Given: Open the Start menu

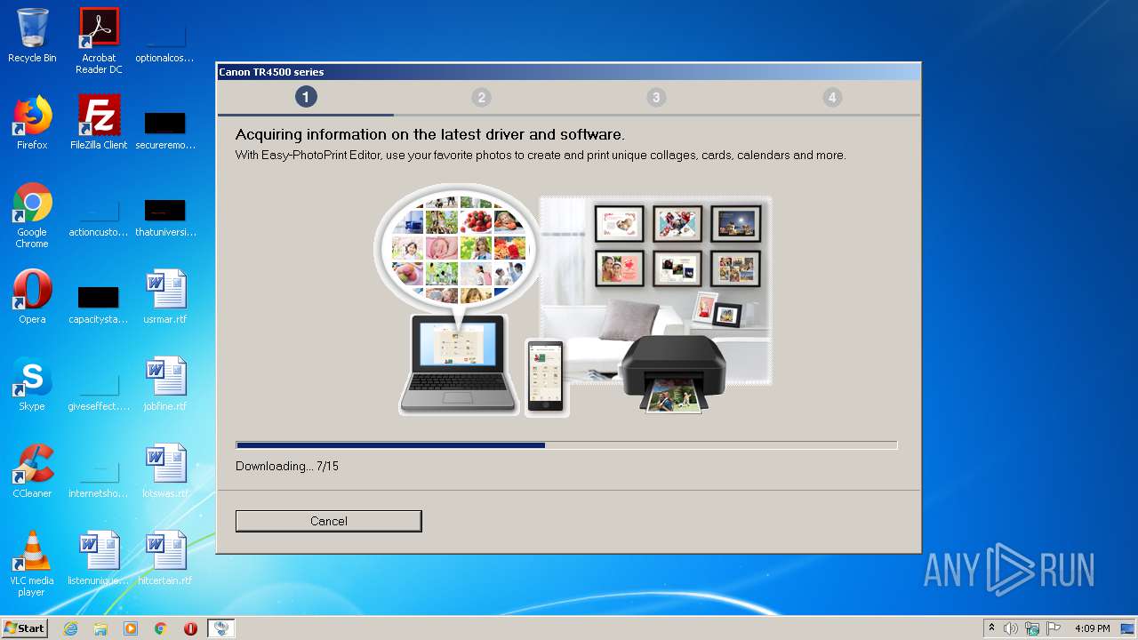Looking at the screenshot, I should click(24, 628).
